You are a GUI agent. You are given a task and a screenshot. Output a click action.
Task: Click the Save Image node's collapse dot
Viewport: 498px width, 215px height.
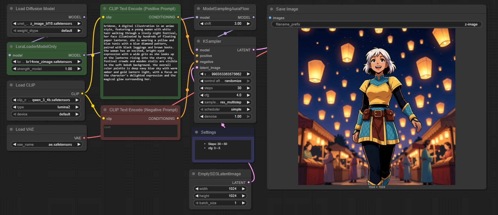tap(271, 9)
